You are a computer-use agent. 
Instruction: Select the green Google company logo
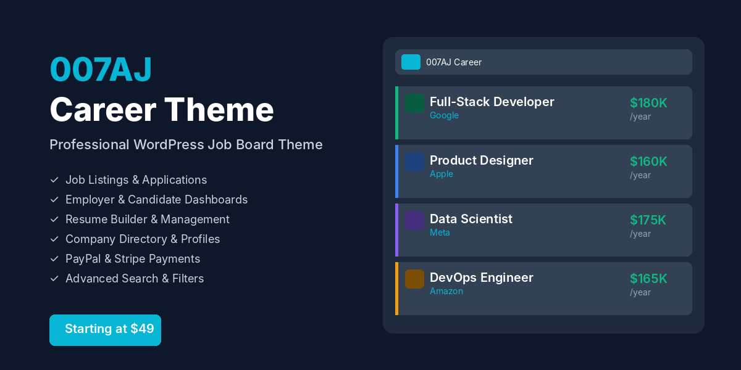(415, 103)
